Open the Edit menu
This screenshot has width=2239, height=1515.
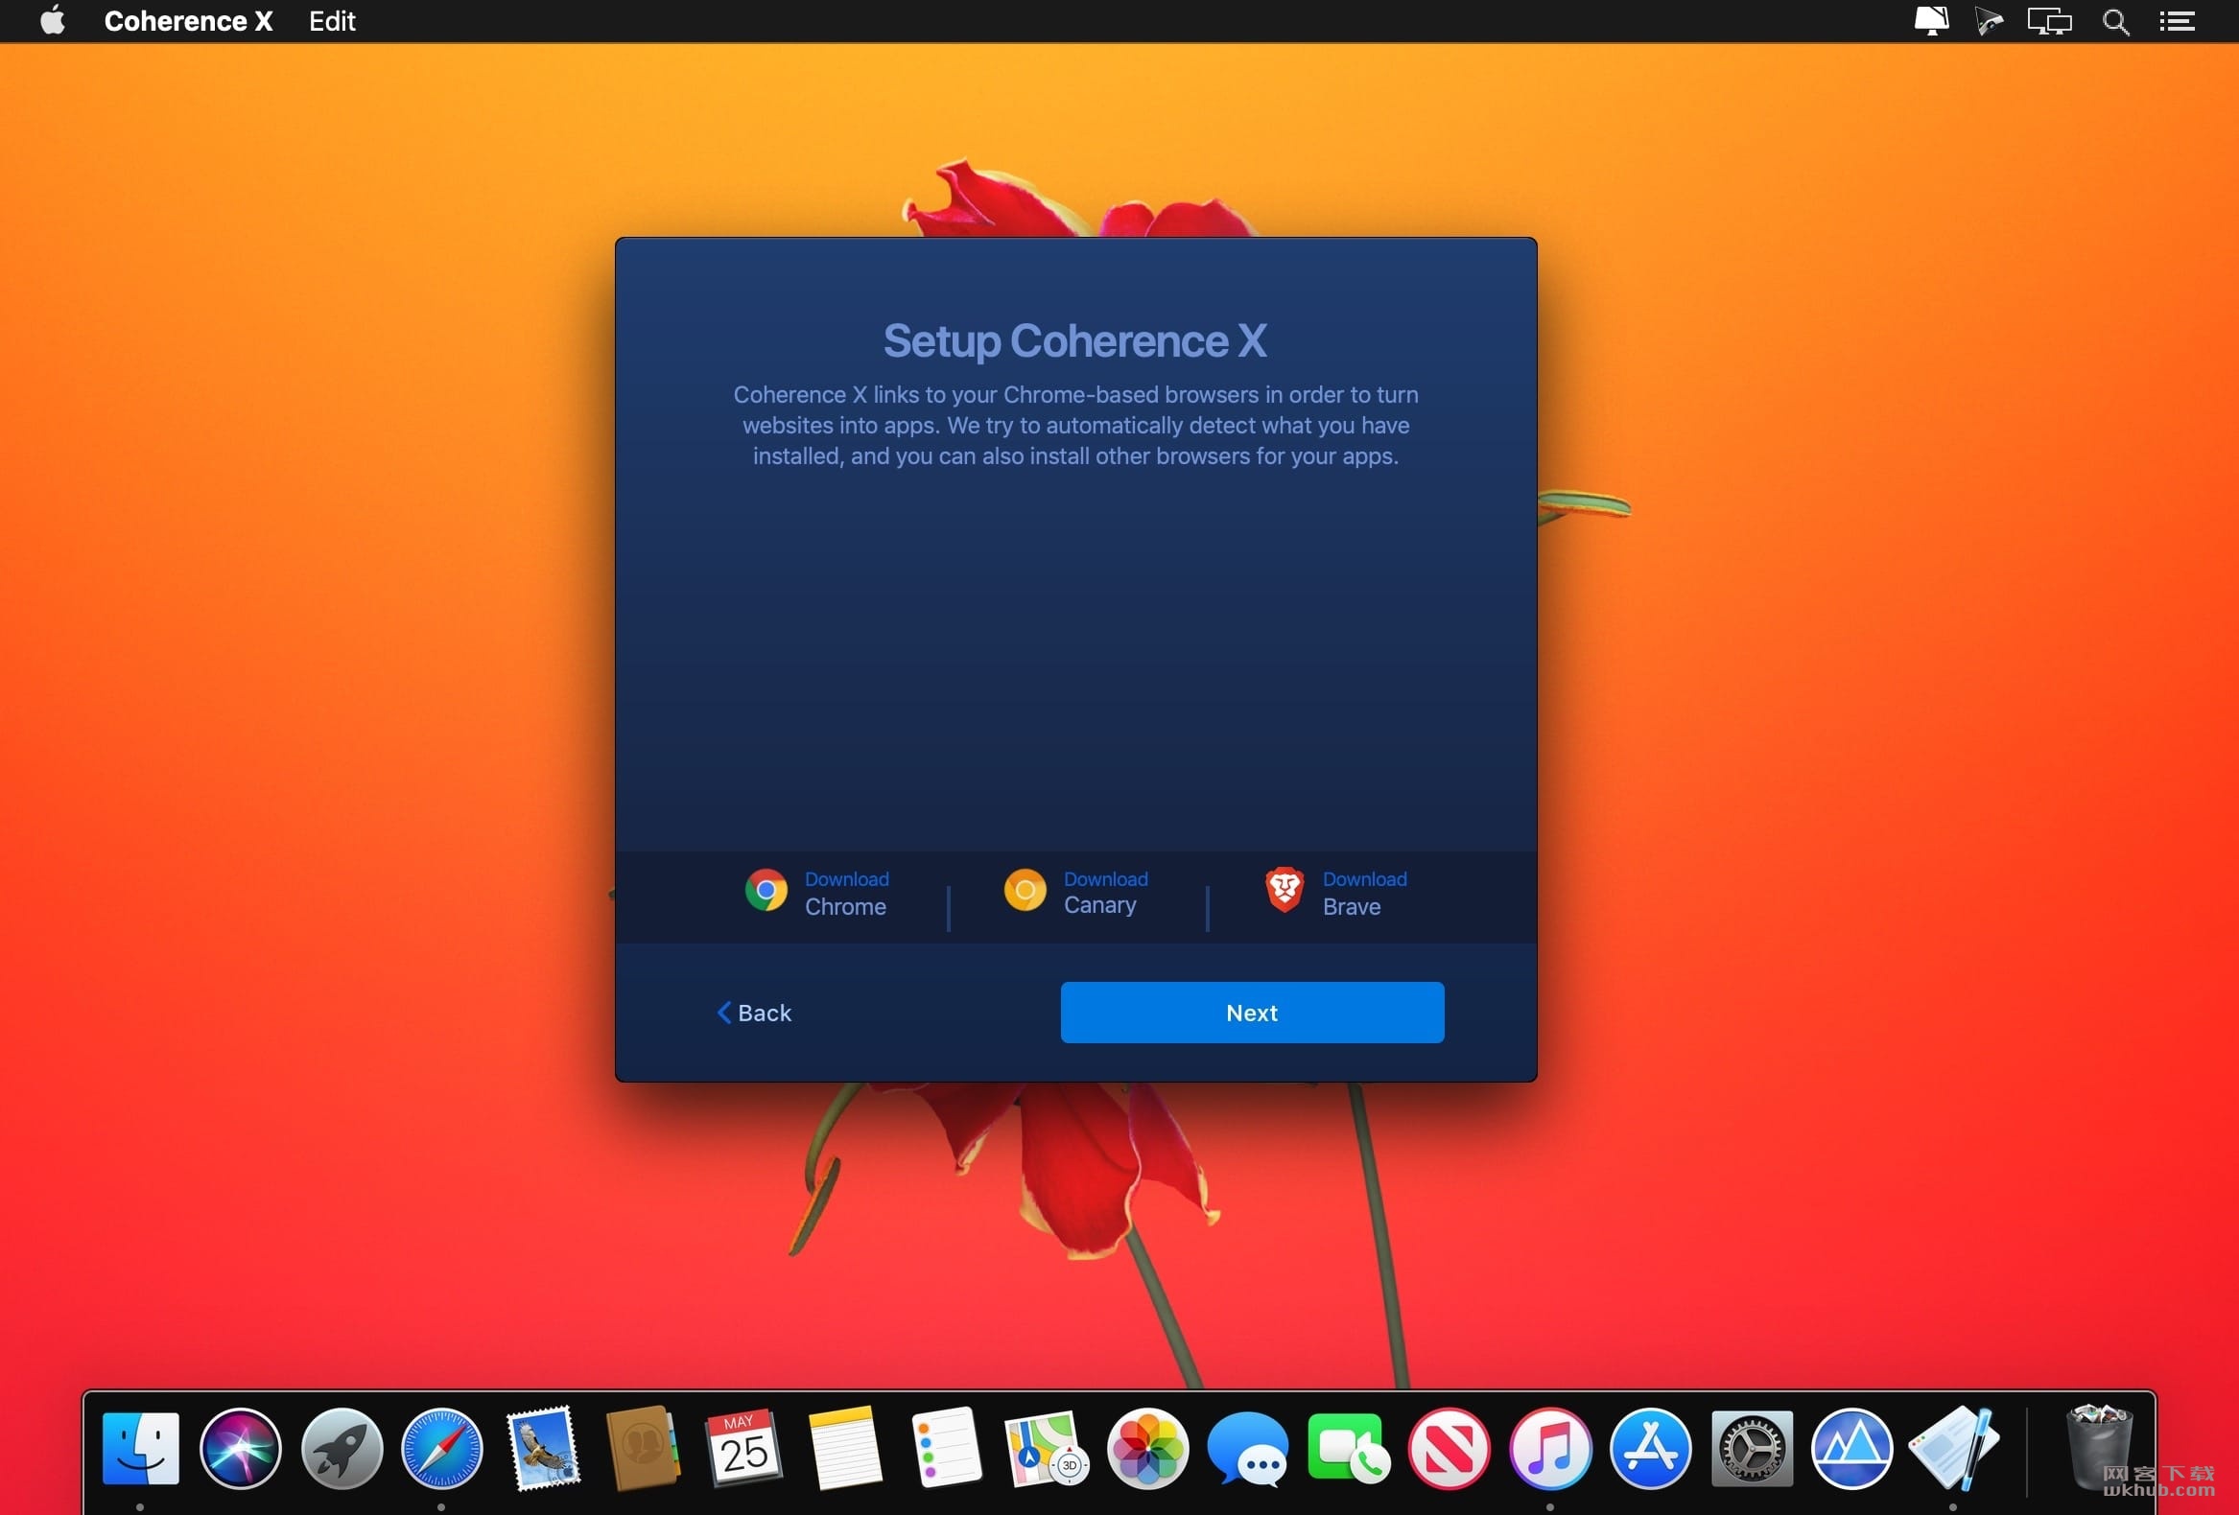coord(332,21)
